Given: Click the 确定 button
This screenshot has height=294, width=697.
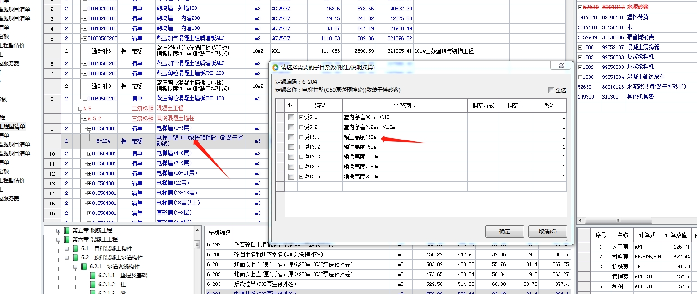Looking at the screenshot, I should coord(505,231).
